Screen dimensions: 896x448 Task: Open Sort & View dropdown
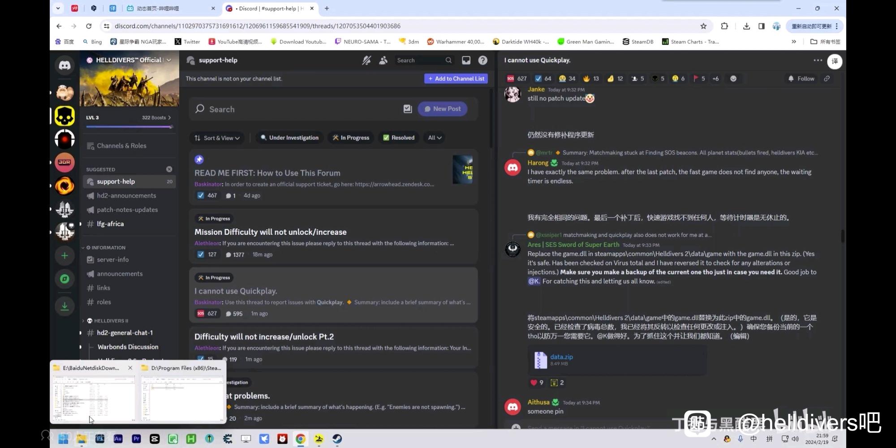click(217, 138)
